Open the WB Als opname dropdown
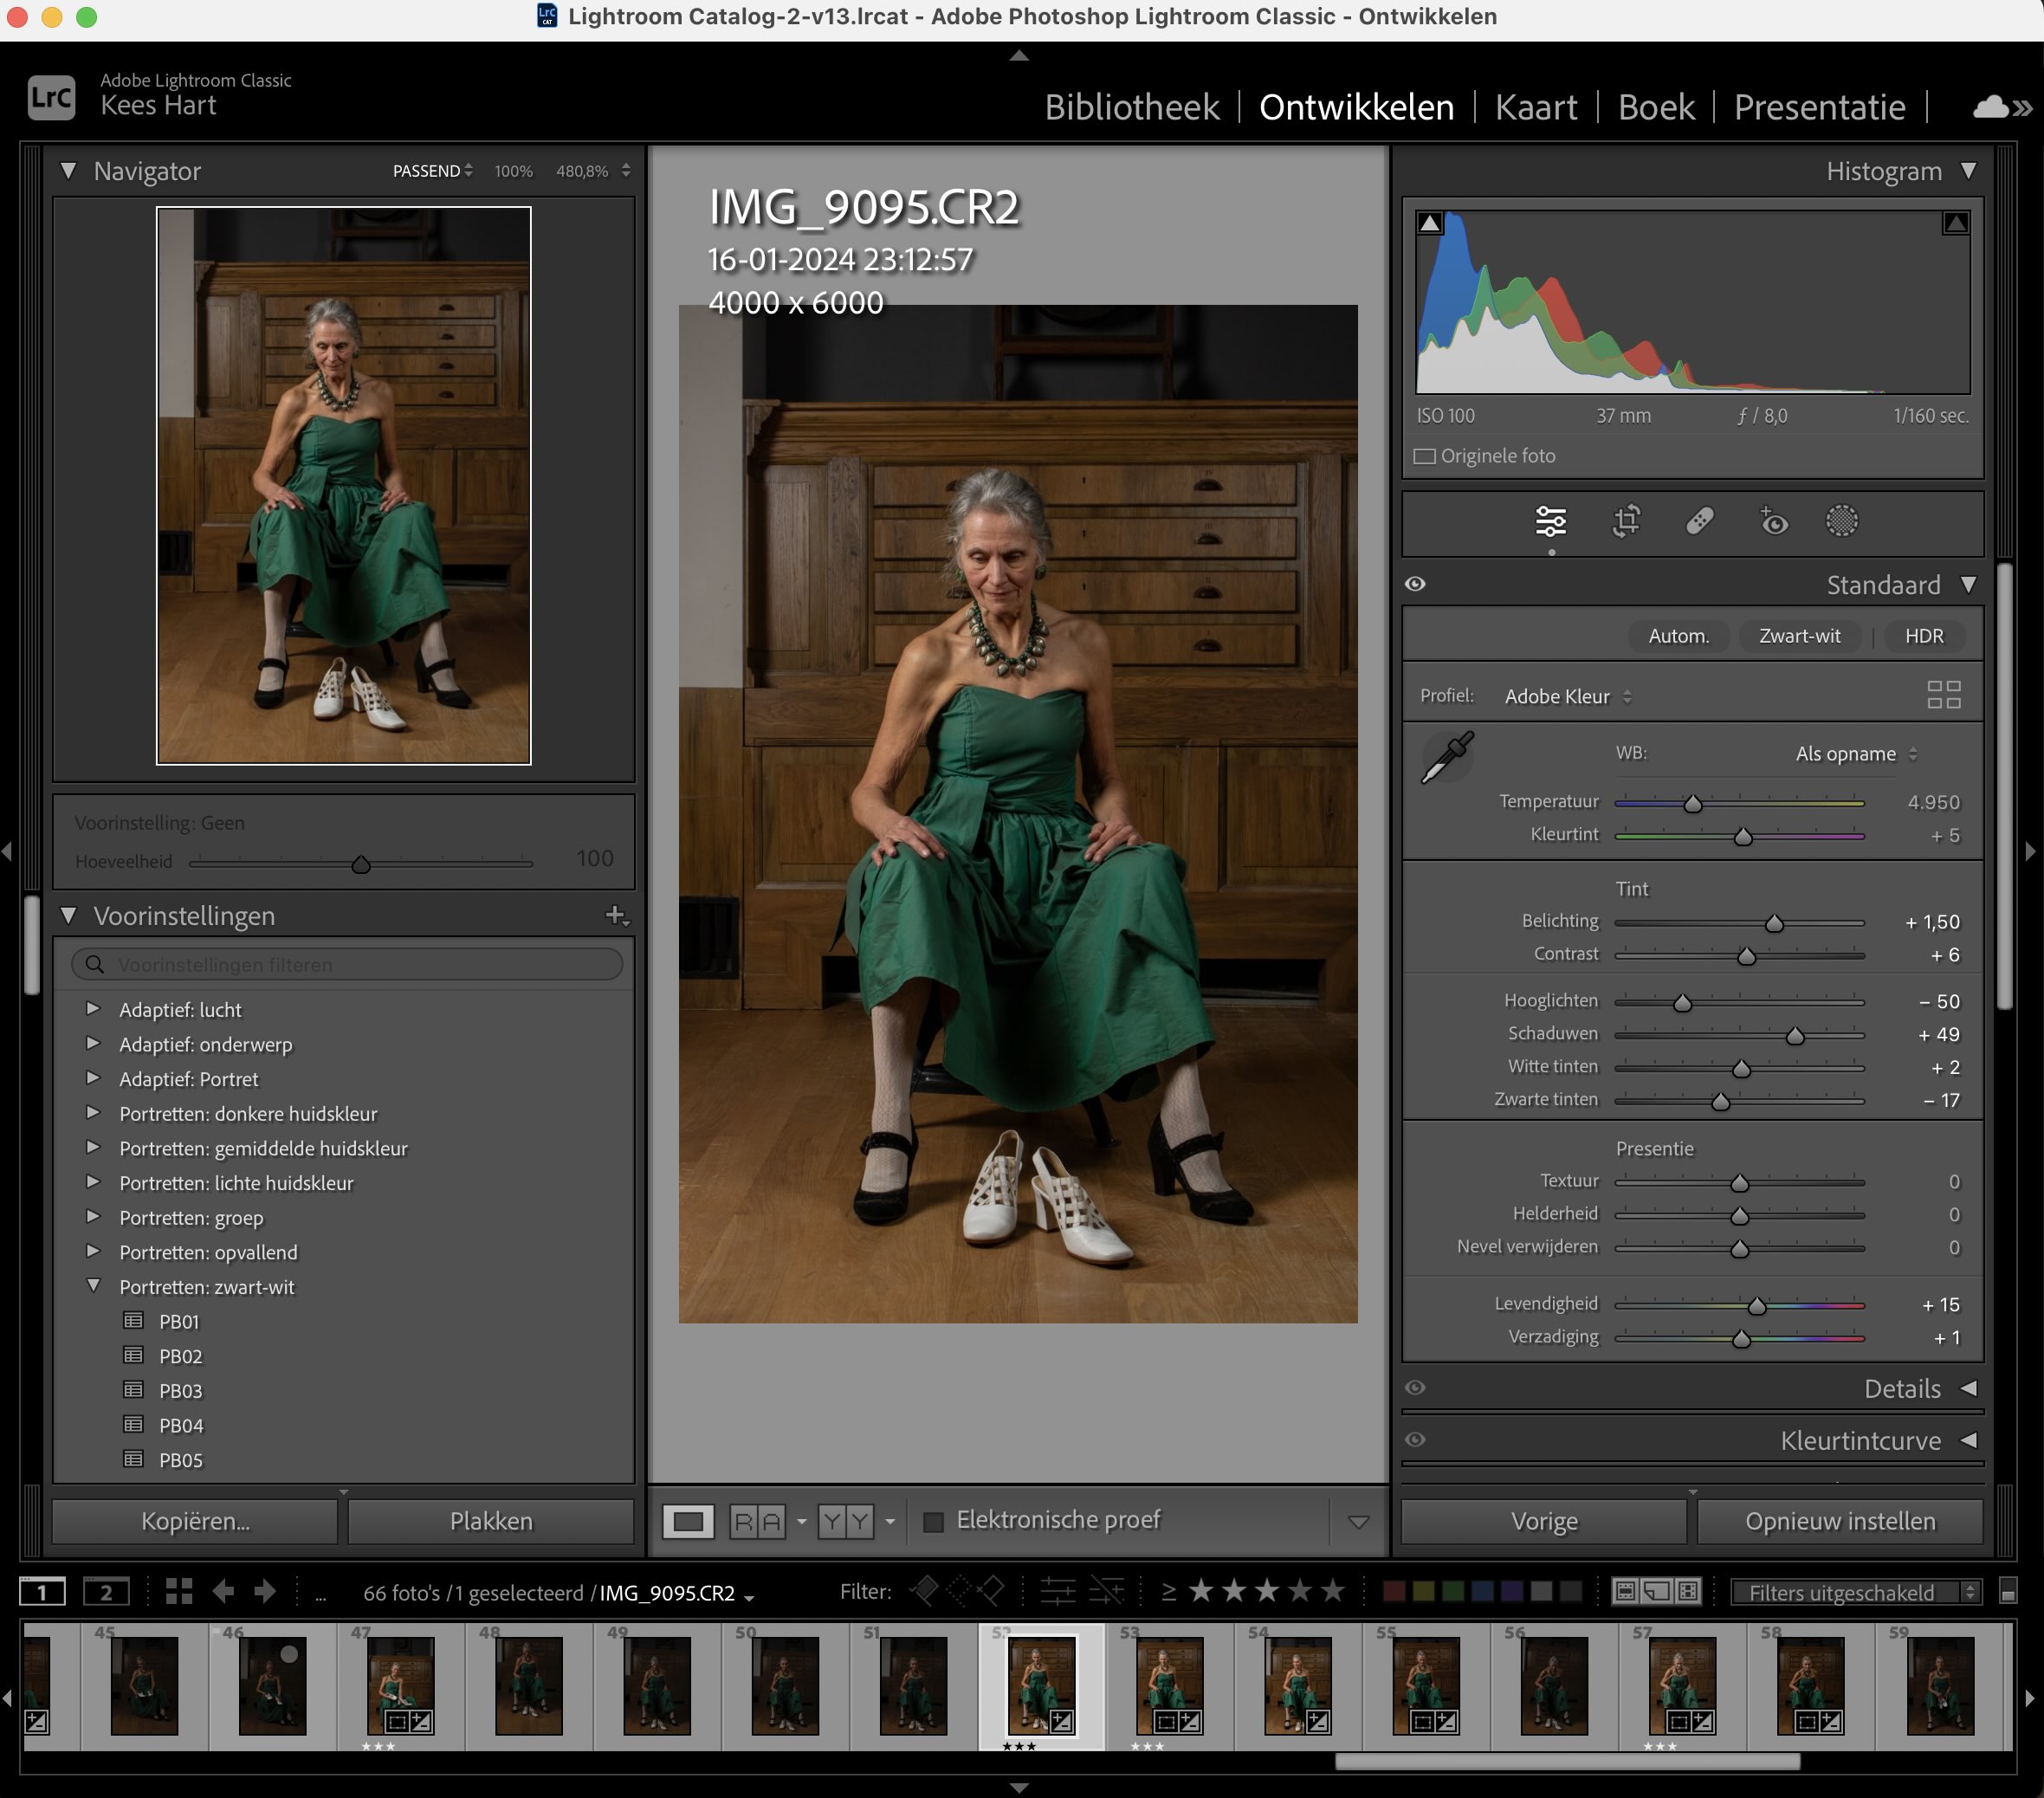The height and width of the screenshot is (1798, 2044). 1855,754
